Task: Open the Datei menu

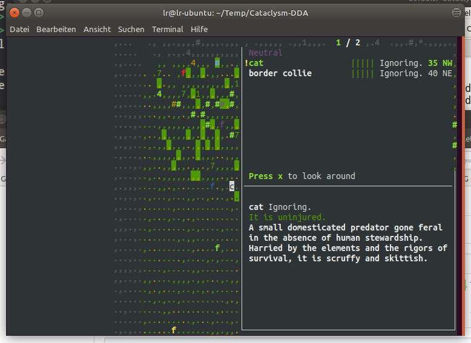Action: [19, 30]
